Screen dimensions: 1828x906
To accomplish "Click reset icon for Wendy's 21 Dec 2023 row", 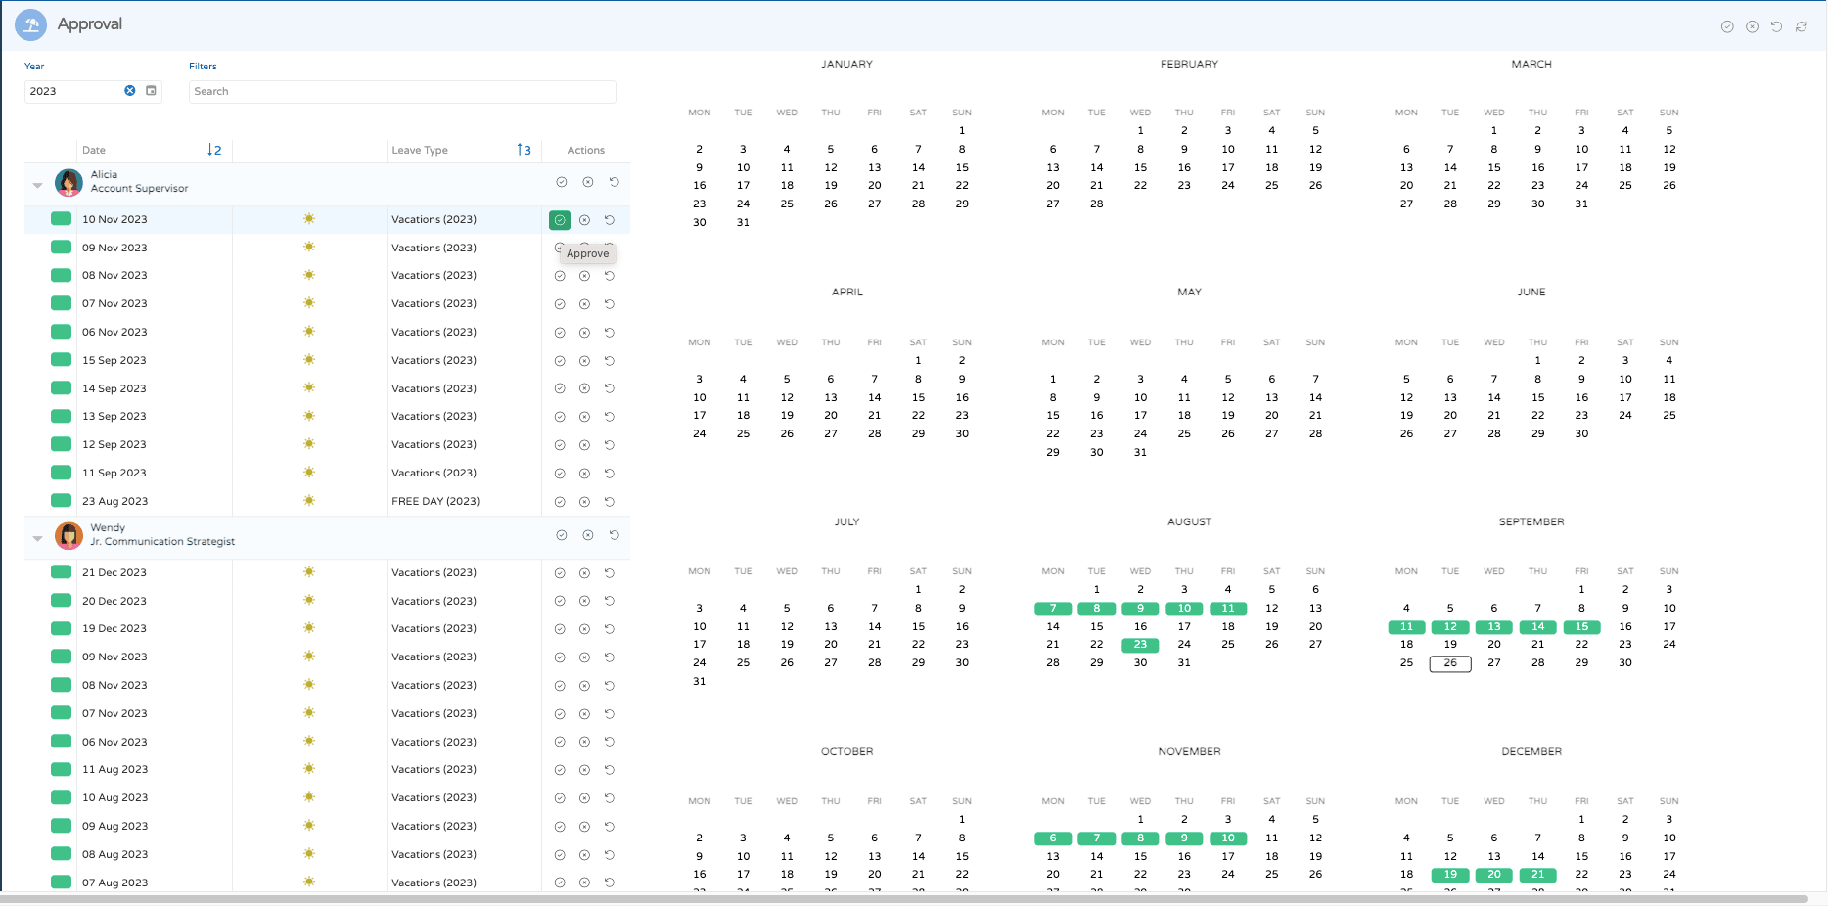I will [609, 573].
